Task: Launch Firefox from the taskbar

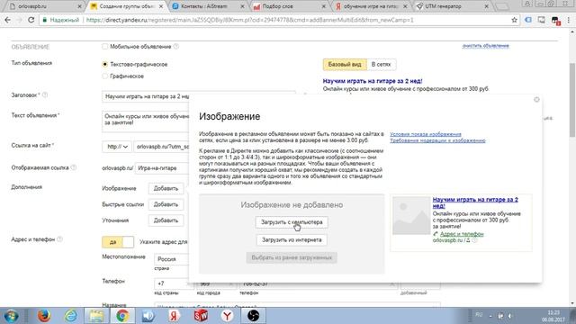Action: (x=44, y=316)
